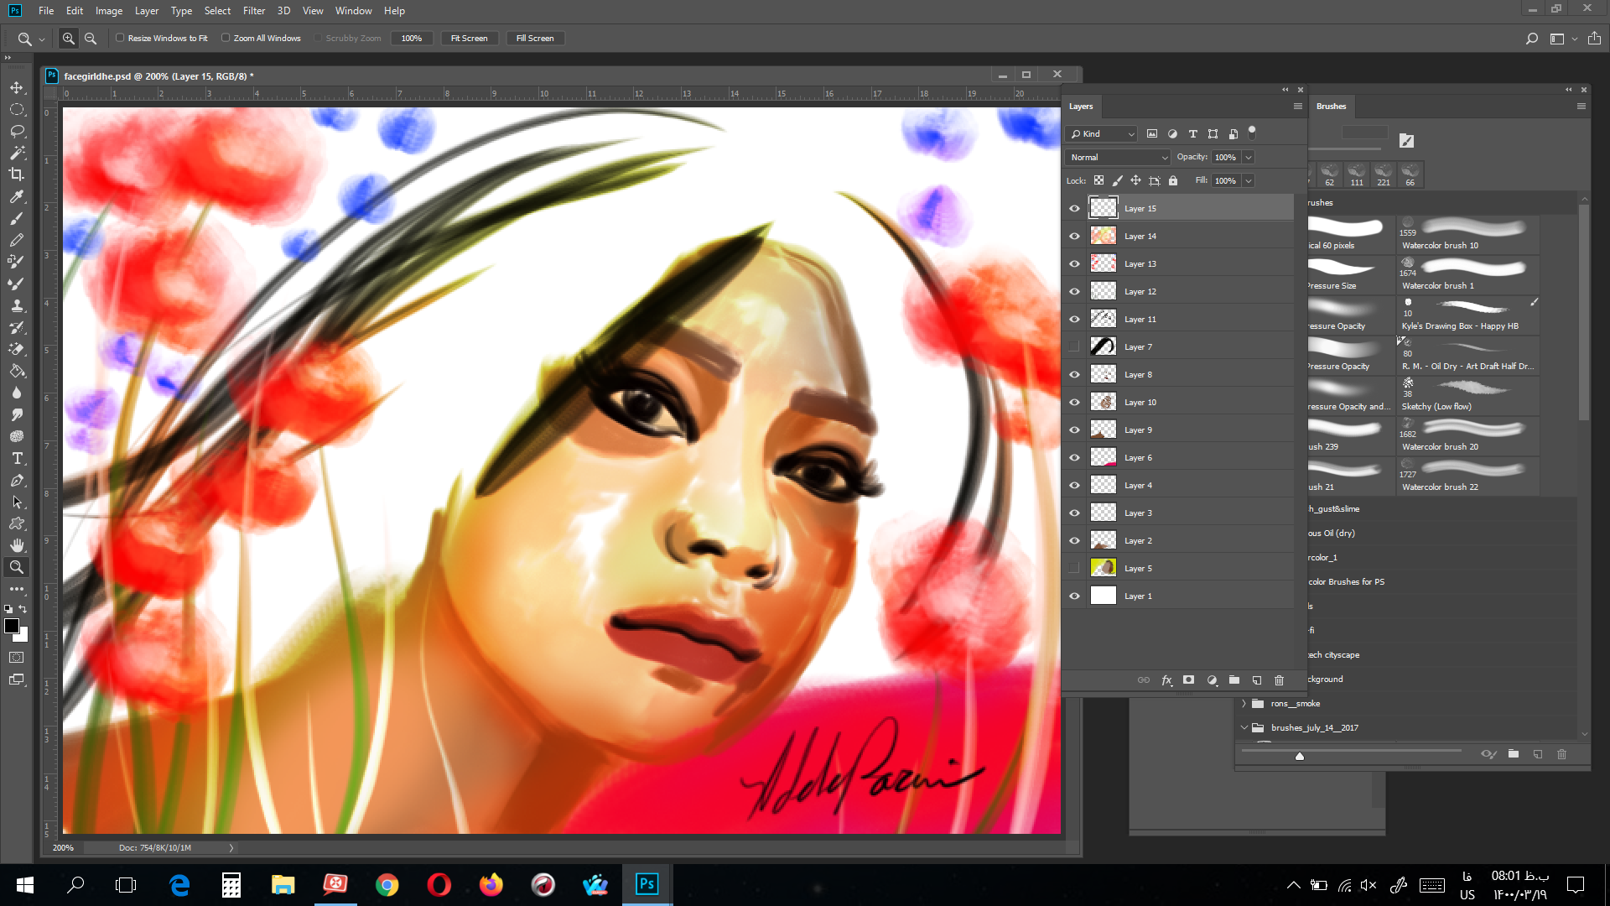Show hidden Layer 7

[1074, 347]
